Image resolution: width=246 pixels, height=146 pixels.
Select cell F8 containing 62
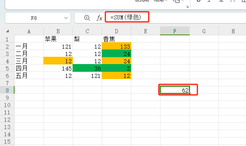(175, 90)
